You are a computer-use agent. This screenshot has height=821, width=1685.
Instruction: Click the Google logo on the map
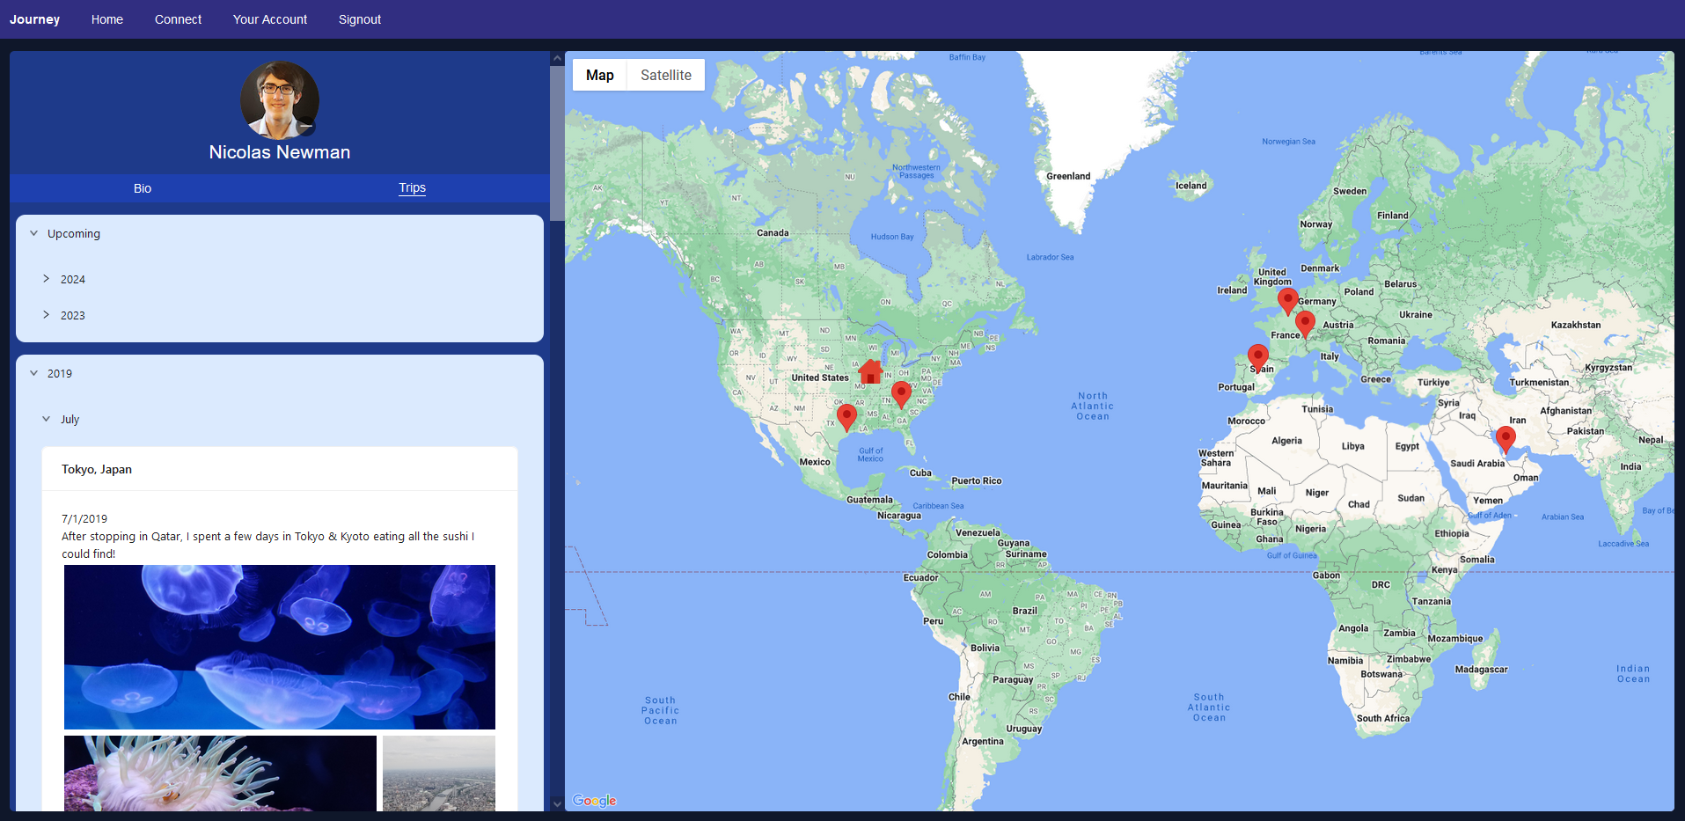(x=594, y=800)
